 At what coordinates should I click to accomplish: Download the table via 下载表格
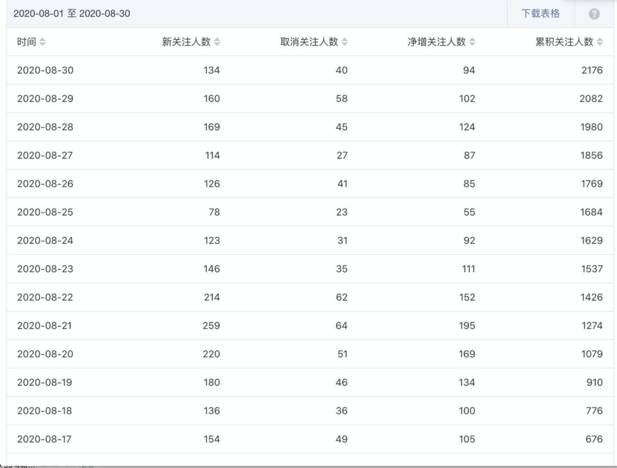(x=540, y=14)
